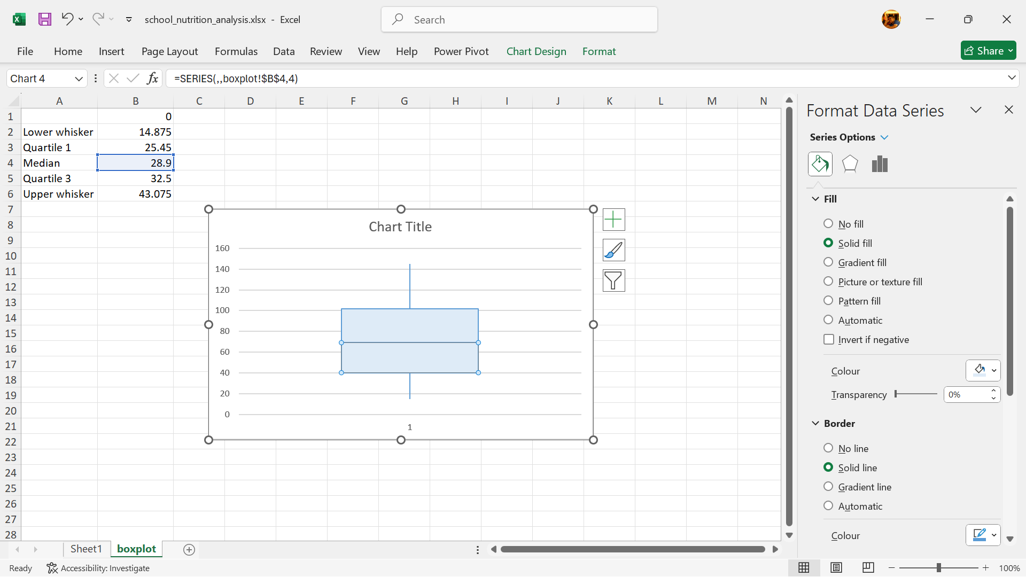Screen dimensions: 1026x577
Task: Select Fill & Line paint bucket tab
Action: point(820,164)
